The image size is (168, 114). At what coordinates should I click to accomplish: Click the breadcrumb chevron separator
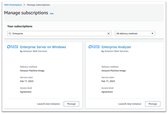24,5
